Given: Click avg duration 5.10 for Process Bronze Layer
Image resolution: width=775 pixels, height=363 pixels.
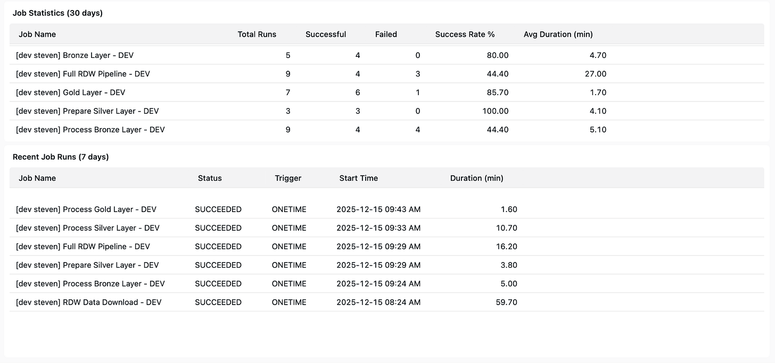Looking at the screenshot, I should [x=598, y=130].
